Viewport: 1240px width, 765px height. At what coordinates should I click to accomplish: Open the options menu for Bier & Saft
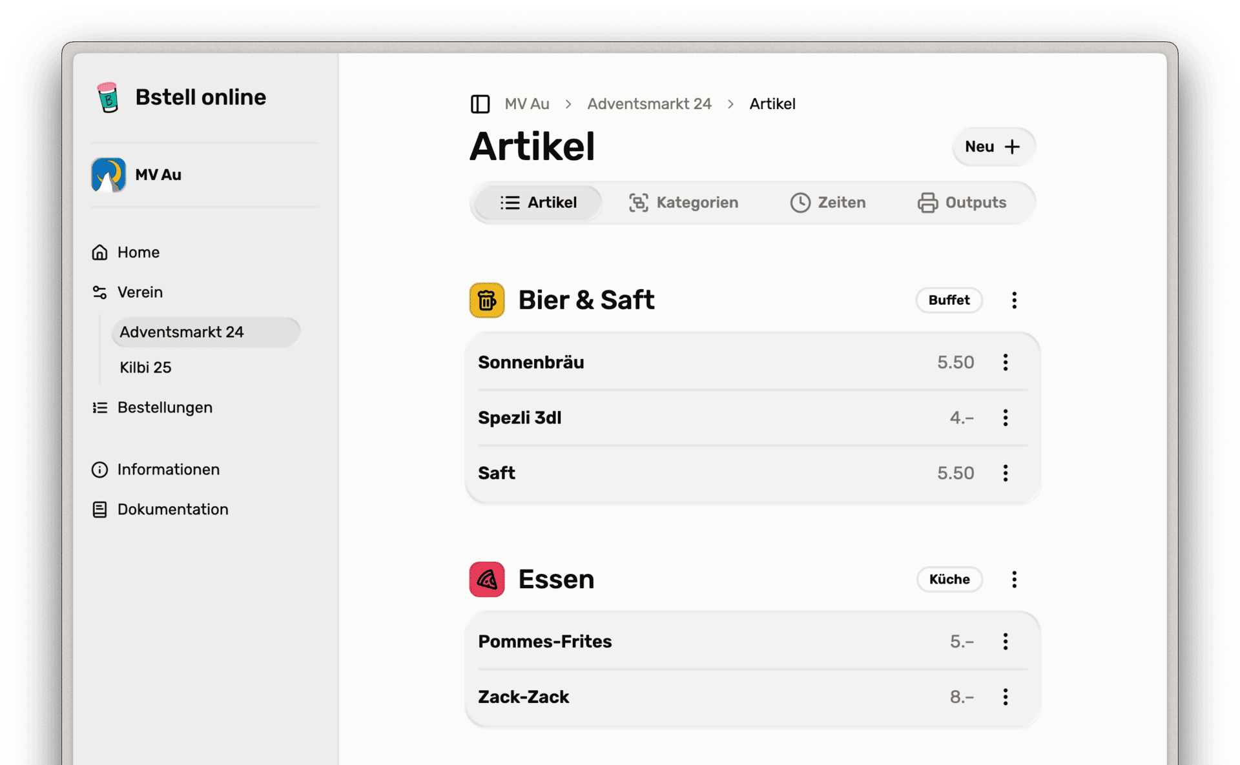pyautogui.click(x=1014, y=300)
